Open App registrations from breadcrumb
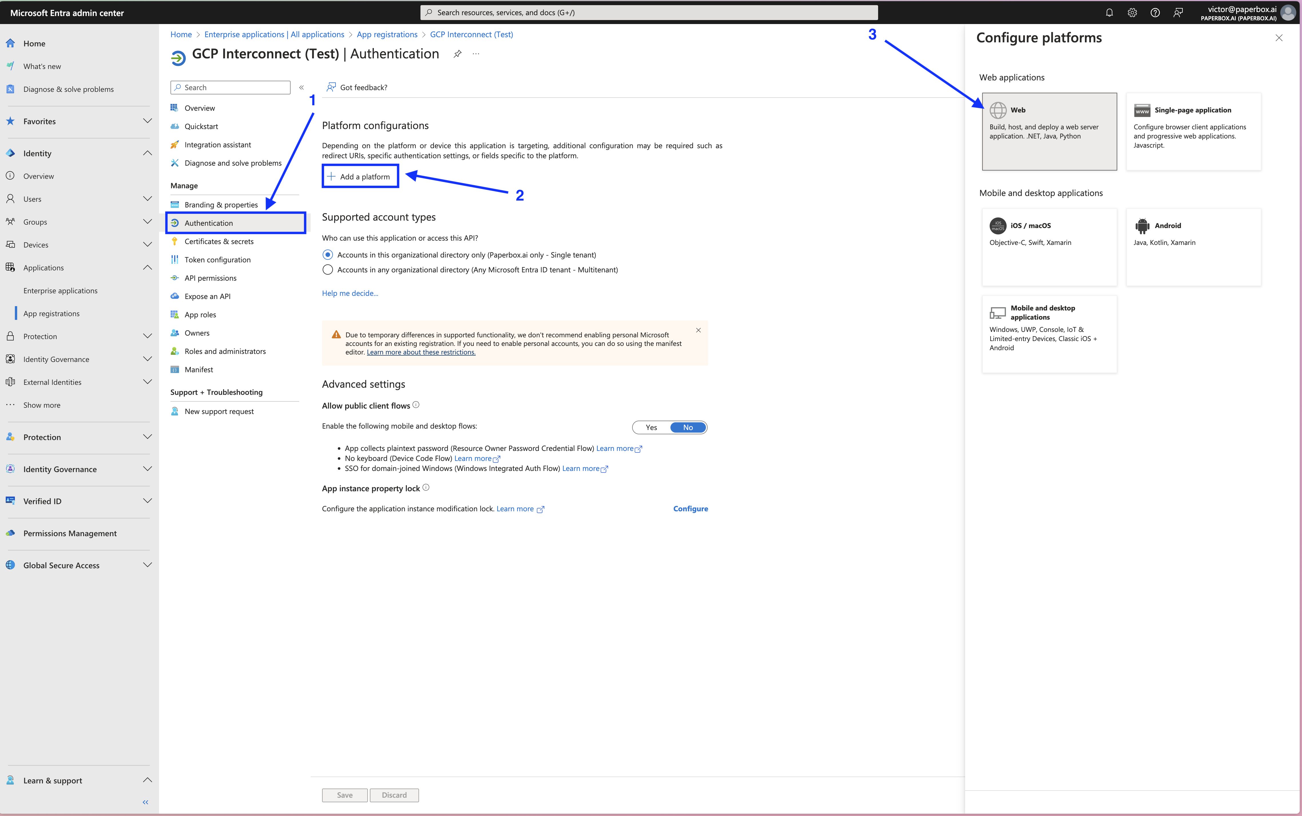Screen dimensions: 1302x816 click(387, 34)
